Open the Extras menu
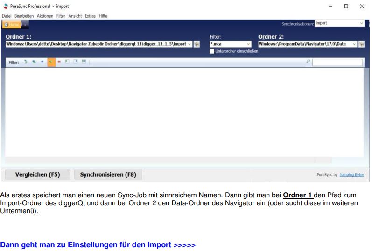Image resolution: width=372 pixels, height=251 pixels. tap(90, 16)
